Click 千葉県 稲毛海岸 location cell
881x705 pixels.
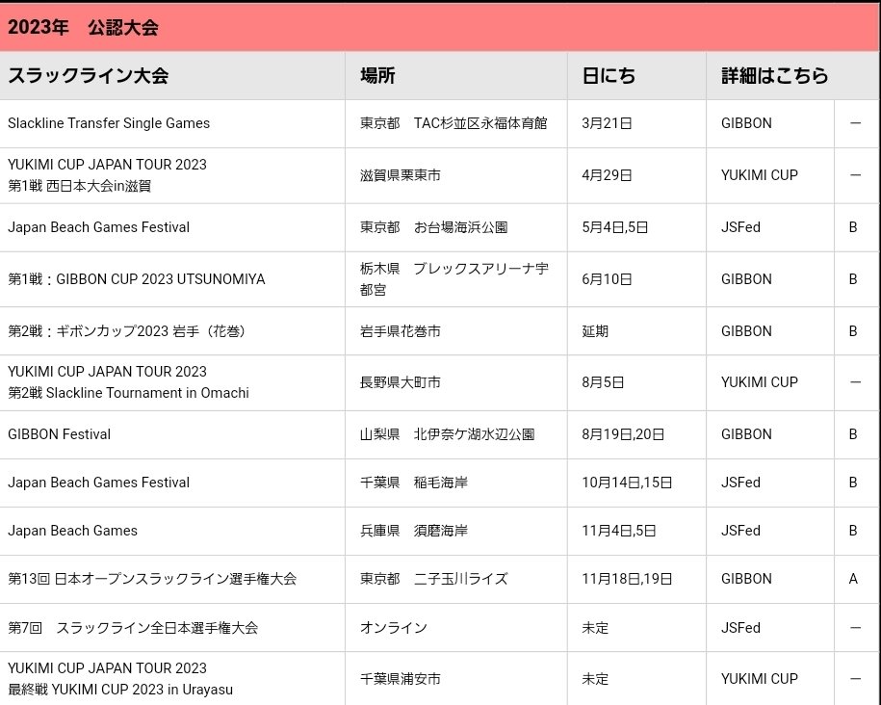click(414, 483)
